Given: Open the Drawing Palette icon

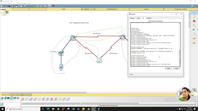Looking at the screenshot, I should (x=49, y=6).
